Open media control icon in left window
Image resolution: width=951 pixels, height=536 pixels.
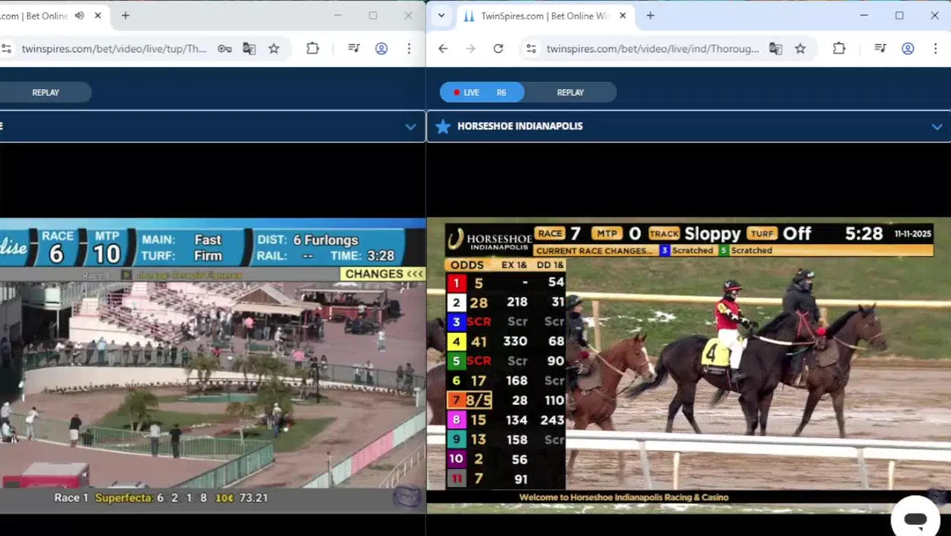click(x=354, y=48)
